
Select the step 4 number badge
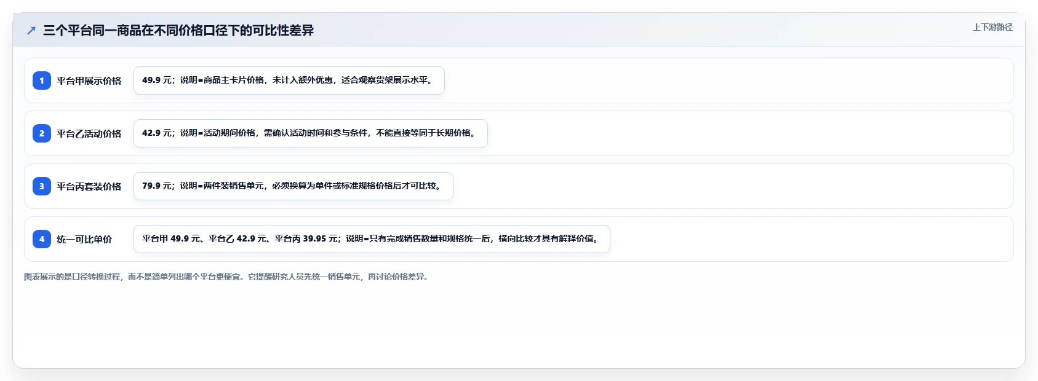pos(42,239)
